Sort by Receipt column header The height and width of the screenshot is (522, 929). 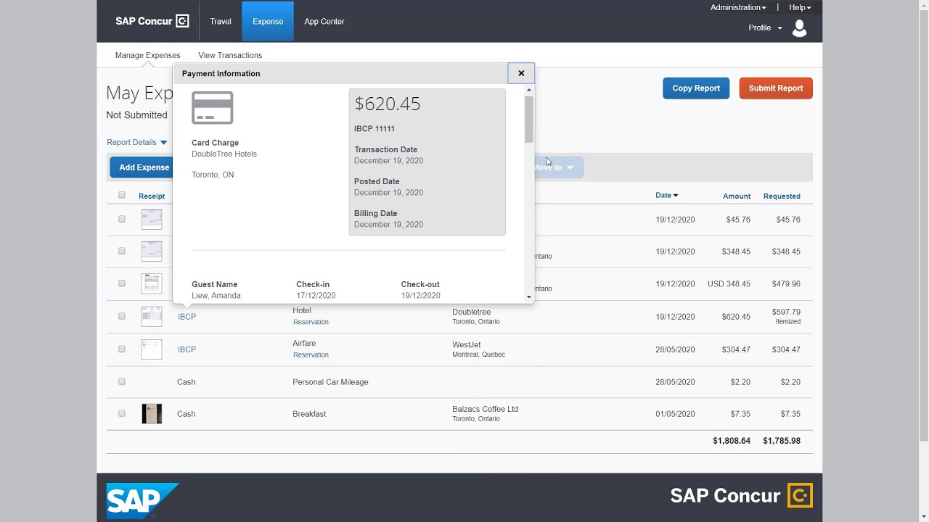pyautogui.click(x=152, y=196)
